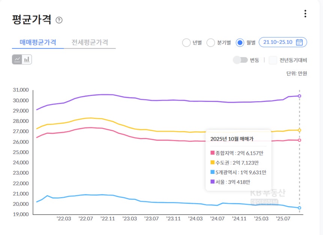Check the 전년동기대비 checkbox
The width and height of the screenshot is (323, 235).
(x=273, y=60)
